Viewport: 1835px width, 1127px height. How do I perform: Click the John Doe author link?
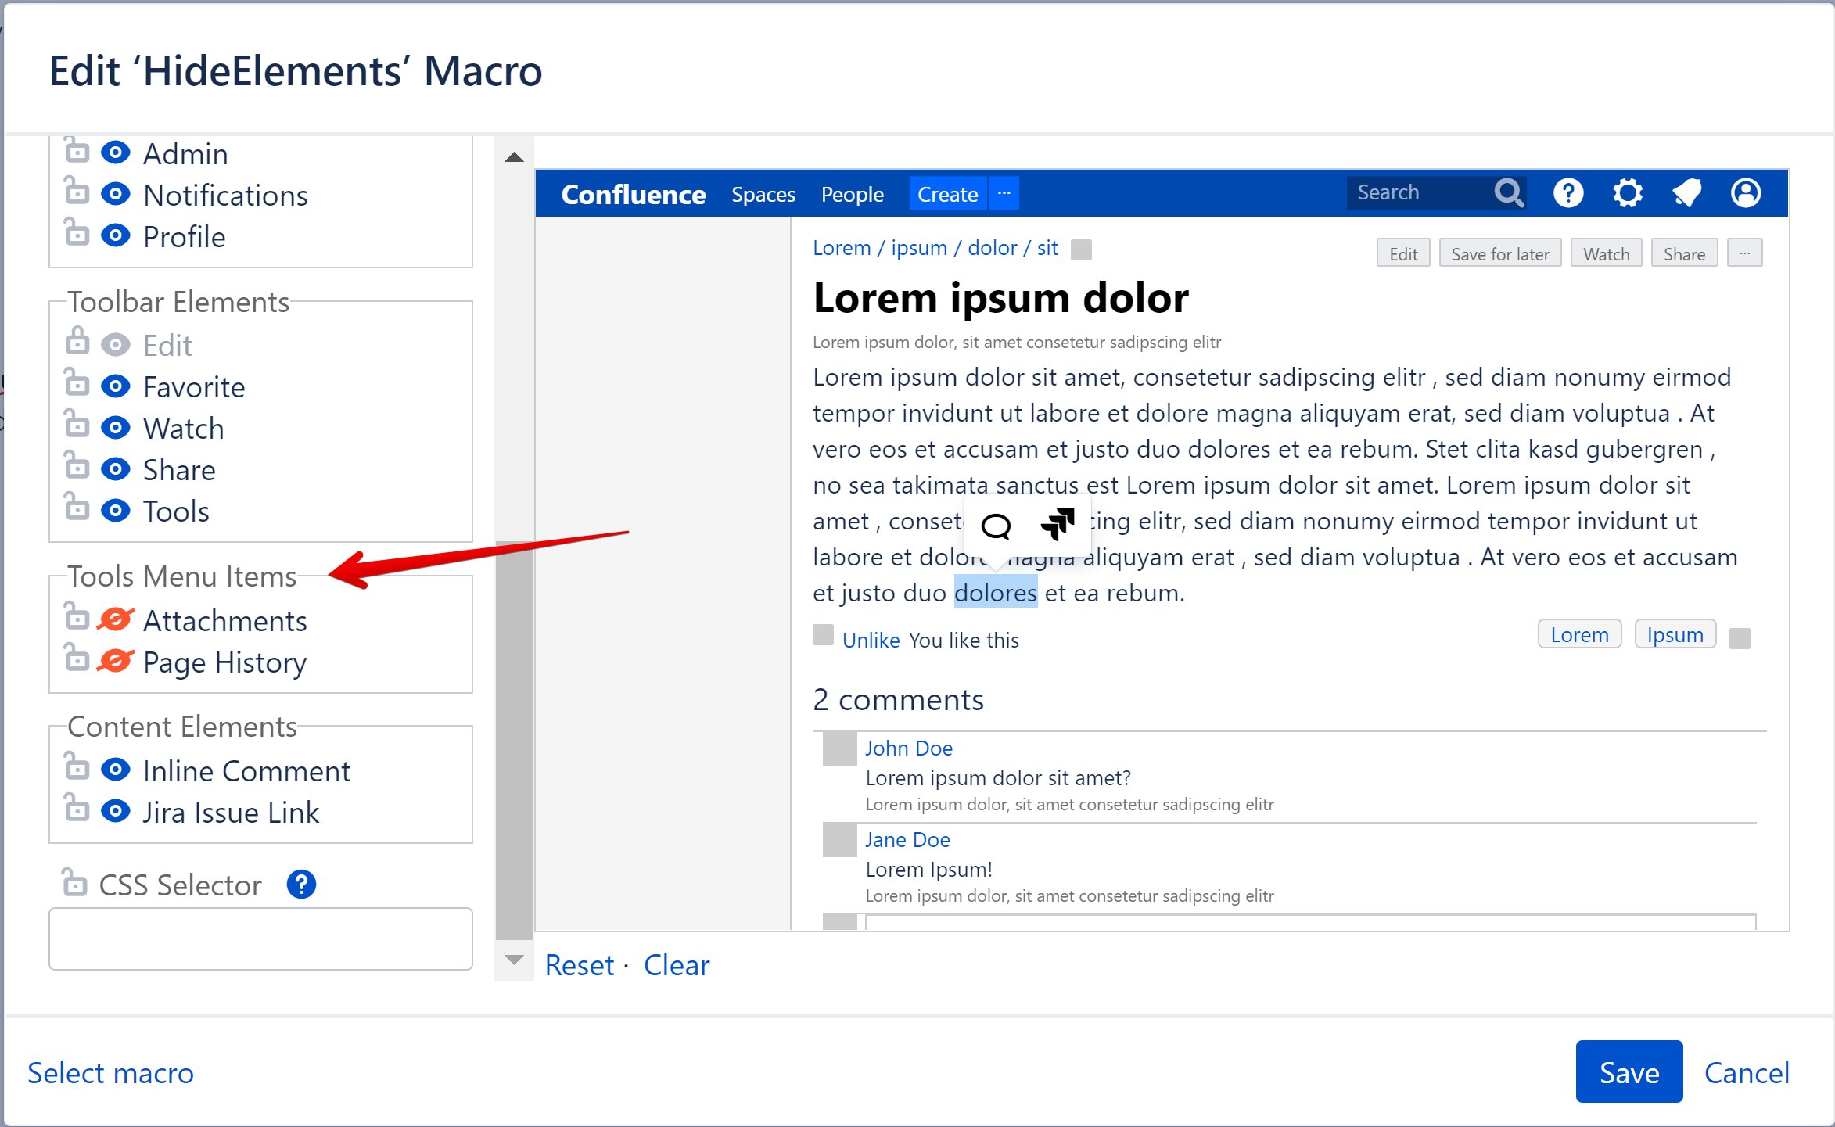coord(908,748)
